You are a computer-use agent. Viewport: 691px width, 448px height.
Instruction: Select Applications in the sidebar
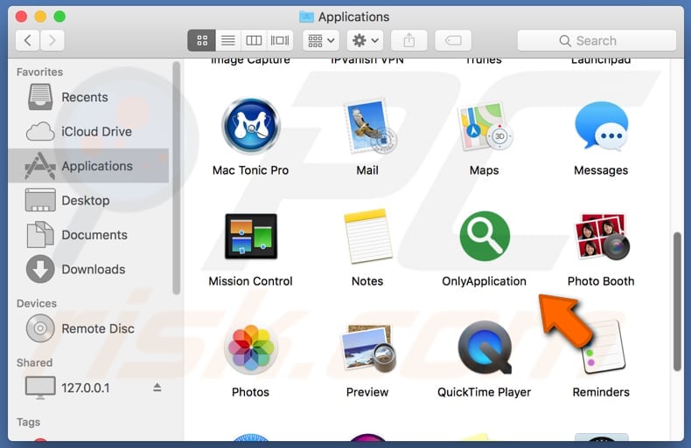pos(88,166)
